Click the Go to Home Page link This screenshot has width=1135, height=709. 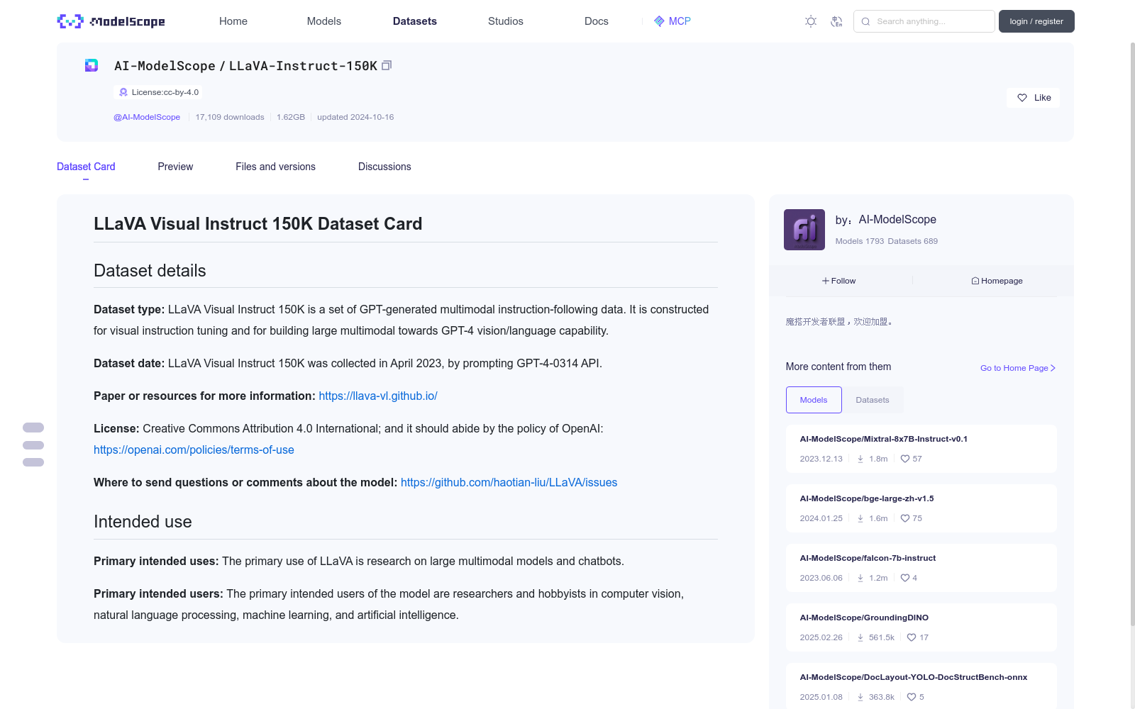tap(1018, 368)
